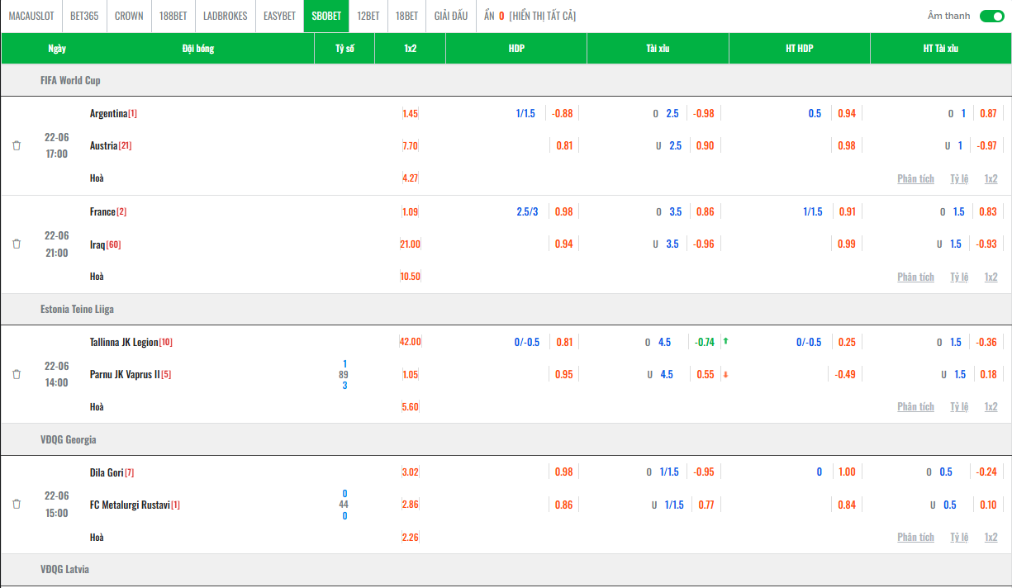Select the EASYBET tab

tap(279, 16)
